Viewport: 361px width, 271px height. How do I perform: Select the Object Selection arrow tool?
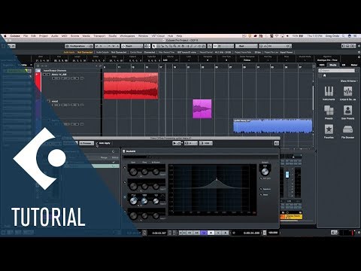154,46
